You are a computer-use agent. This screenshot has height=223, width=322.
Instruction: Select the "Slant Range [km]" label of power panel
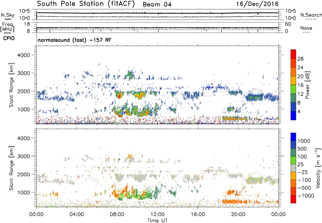point(11,85)
